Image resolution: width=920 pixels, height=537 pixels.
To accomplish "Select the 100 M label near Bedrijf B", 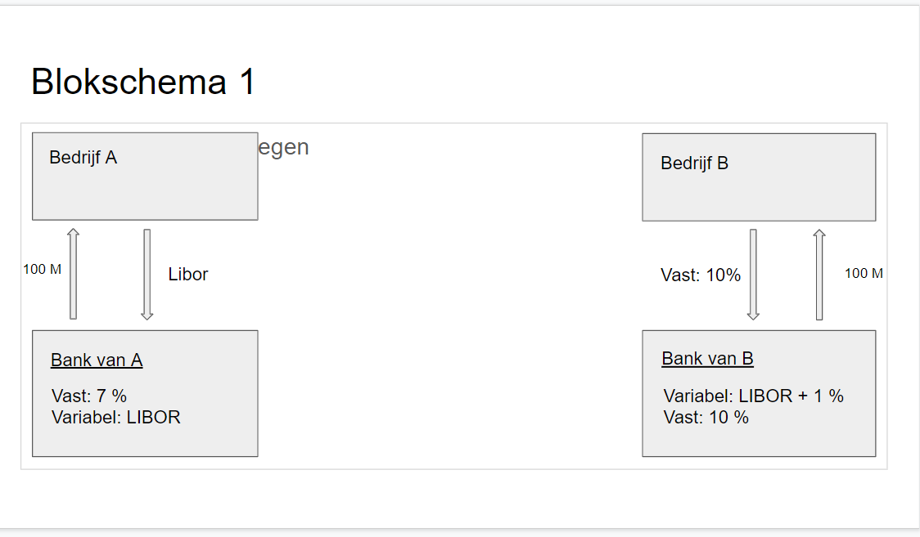I will pos(864,274).
